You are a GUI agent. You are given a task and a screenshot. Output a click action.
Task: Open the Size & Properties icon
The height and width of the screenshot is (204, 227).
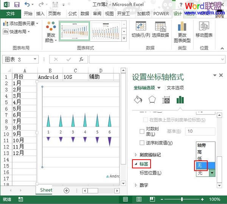pos(166,100)
